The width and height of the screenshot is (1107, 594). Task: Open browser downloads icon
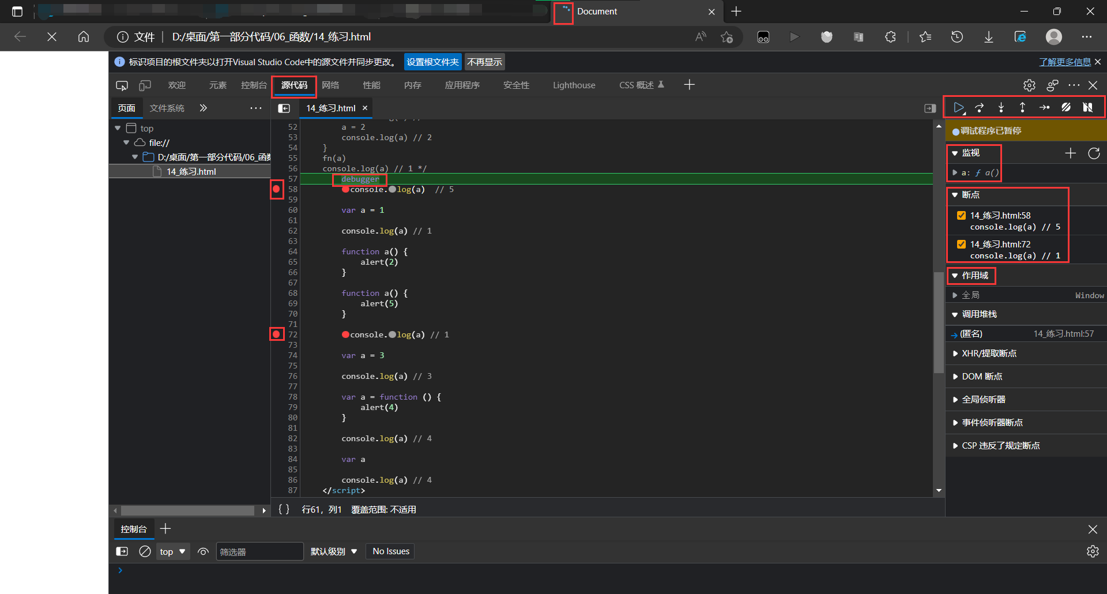tap(988, 37)
